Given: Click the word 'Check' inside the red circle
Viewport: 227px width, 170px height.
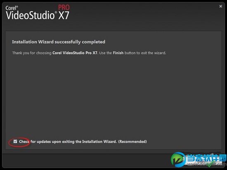Looking at the screenshot, I should [24, 141].
